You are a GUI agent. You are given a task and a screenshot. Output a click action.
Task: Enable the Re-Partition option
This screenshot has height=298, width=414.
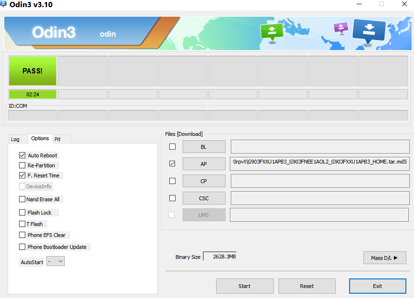click(22, 165)
